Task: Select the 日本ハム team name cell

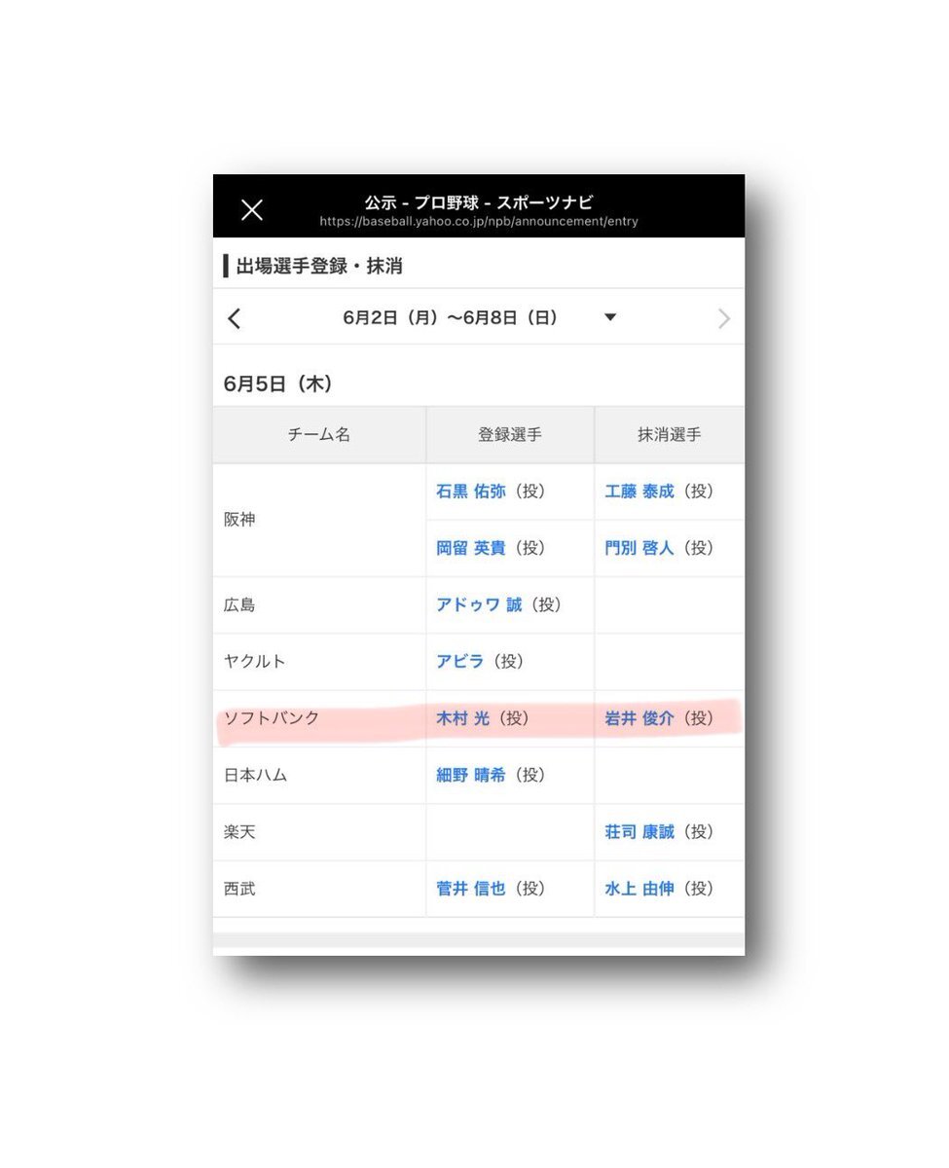Action: pos(319,775)
